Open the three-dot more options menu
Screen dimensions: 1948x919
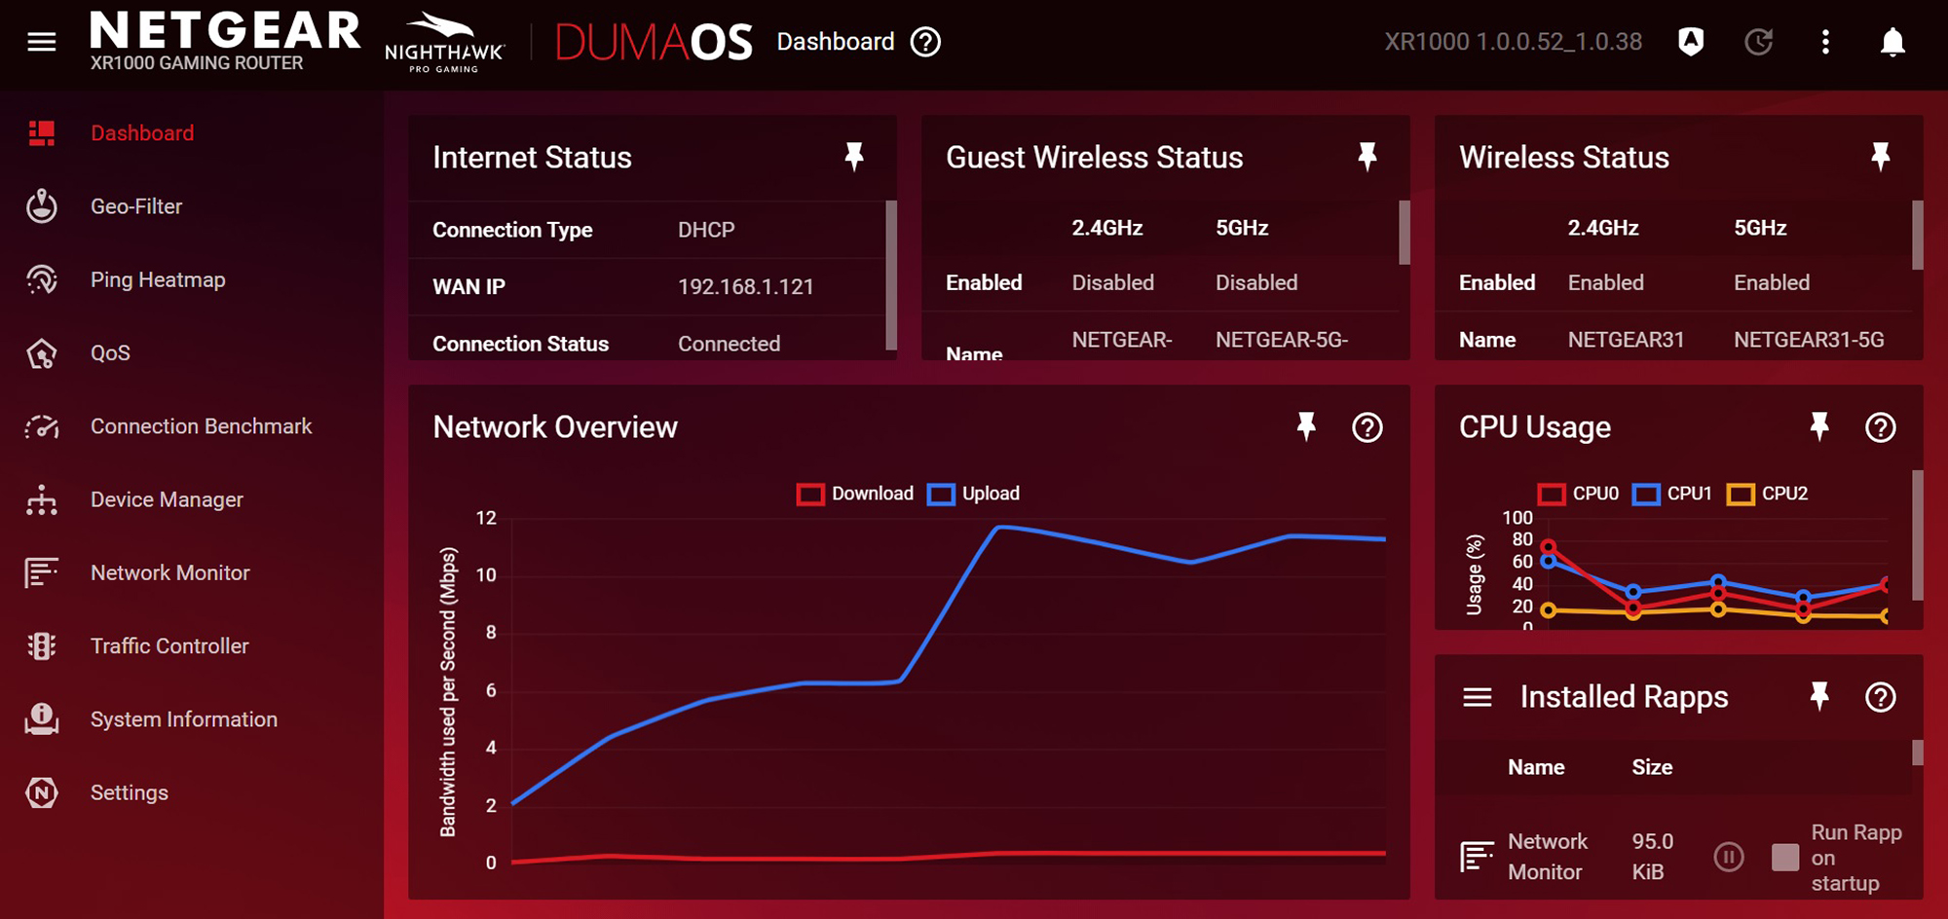[x=1825, y=42]
